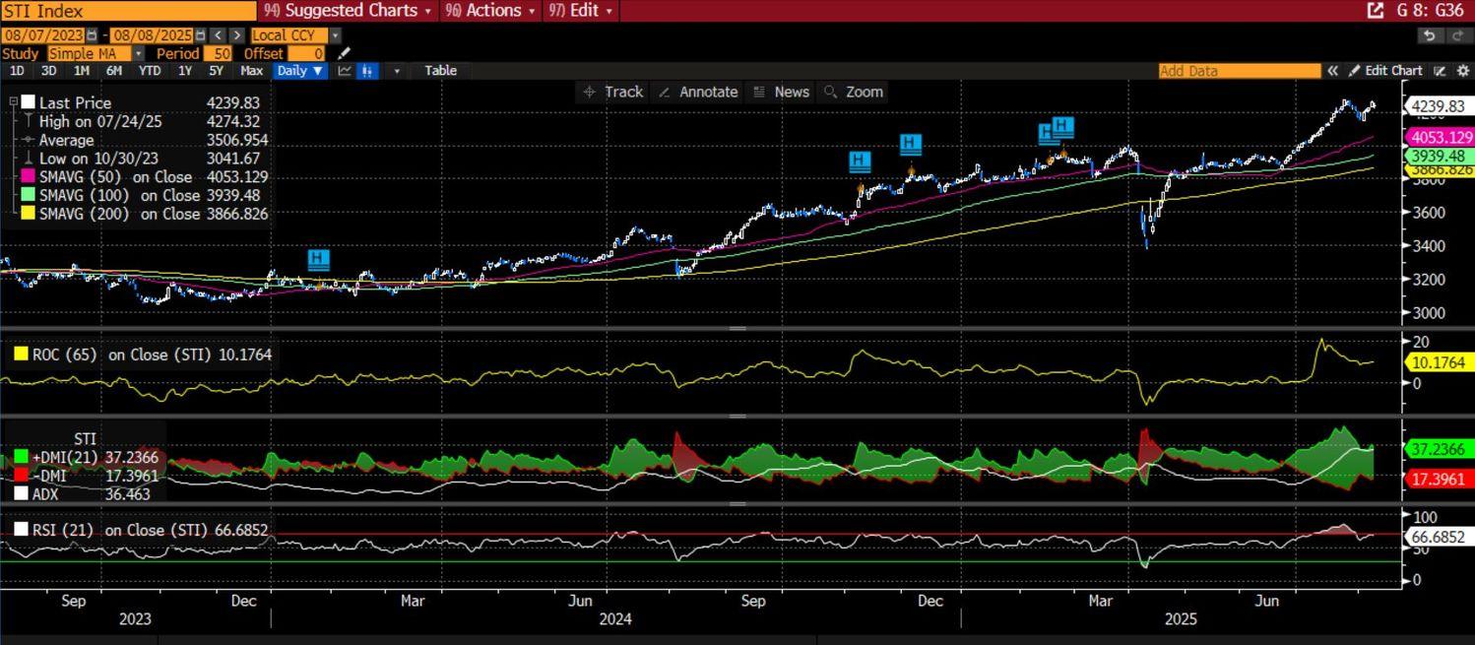Enable the Annotate mode
Screen dimensions: 1475x645
pyautogui.click(x=697, y=92)
